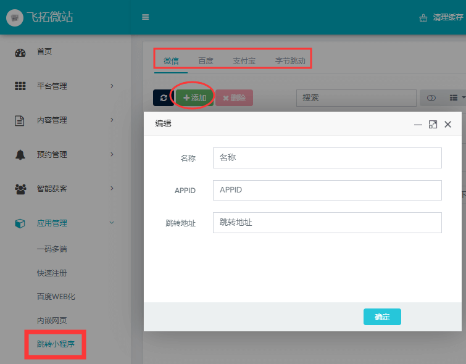The height and width of the screenshot is (364, 466).
Task: Click the users icon beside 智能获客
Action: click(20, 189)
